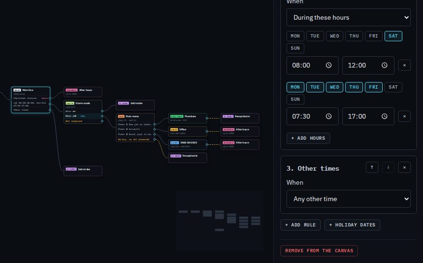Screen dimensions: 423x263
Task: Click the '3. Other times' rule heading
Action: coord(313,169)
